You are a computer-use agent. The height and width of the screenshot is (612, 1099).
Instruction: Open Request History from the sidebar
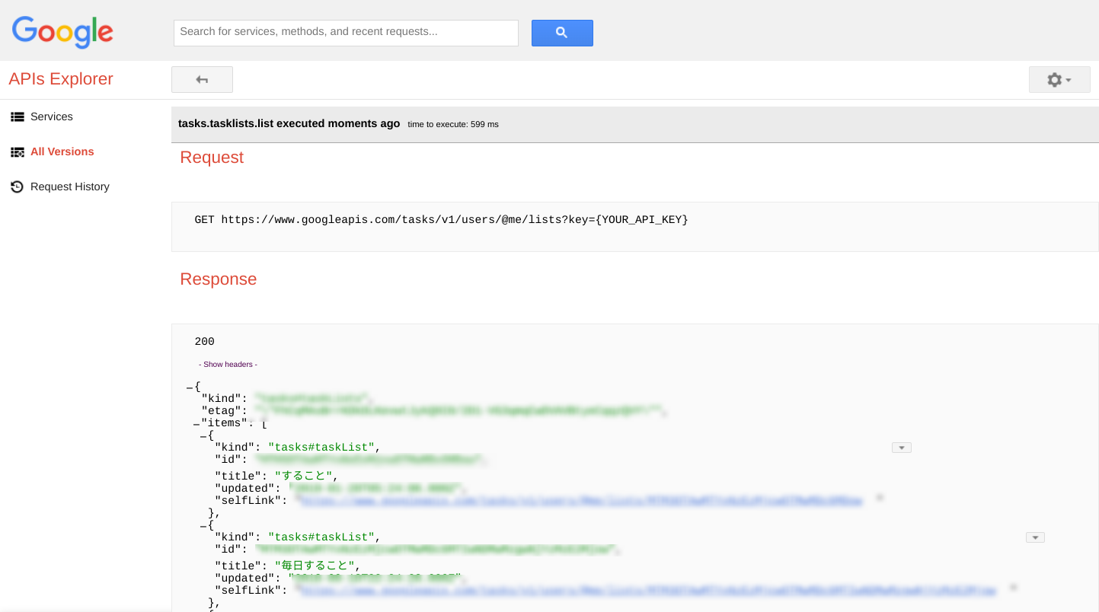[x=70, y=186]
